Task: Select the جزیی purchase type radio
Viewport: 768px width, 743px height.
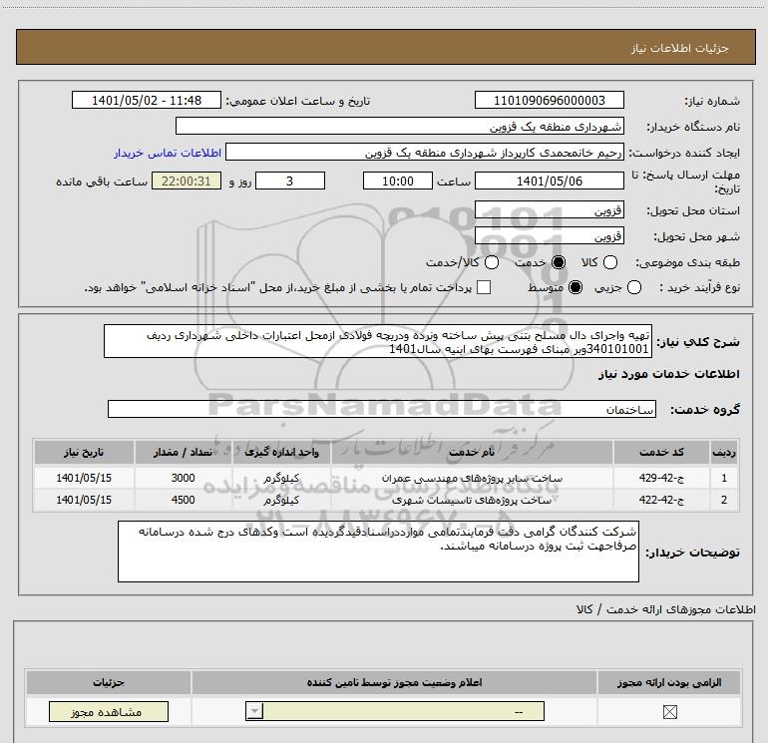Action: tap(634, 287)
